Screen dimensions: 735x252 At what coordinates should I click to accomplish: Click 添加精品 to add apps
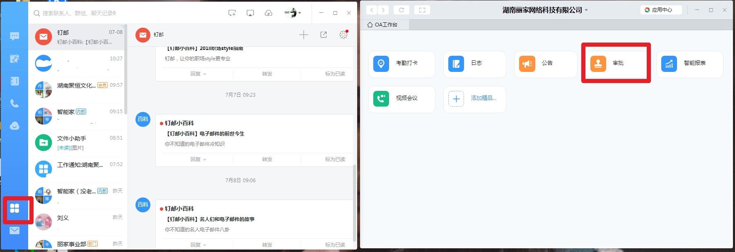tap(474, 99)
